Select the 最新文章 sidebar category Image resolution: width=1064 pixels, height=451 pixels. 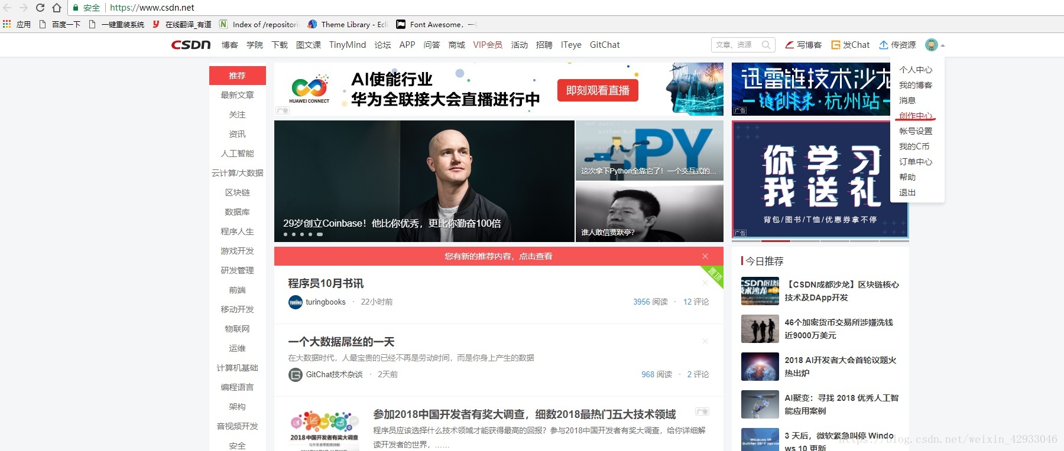238,95
